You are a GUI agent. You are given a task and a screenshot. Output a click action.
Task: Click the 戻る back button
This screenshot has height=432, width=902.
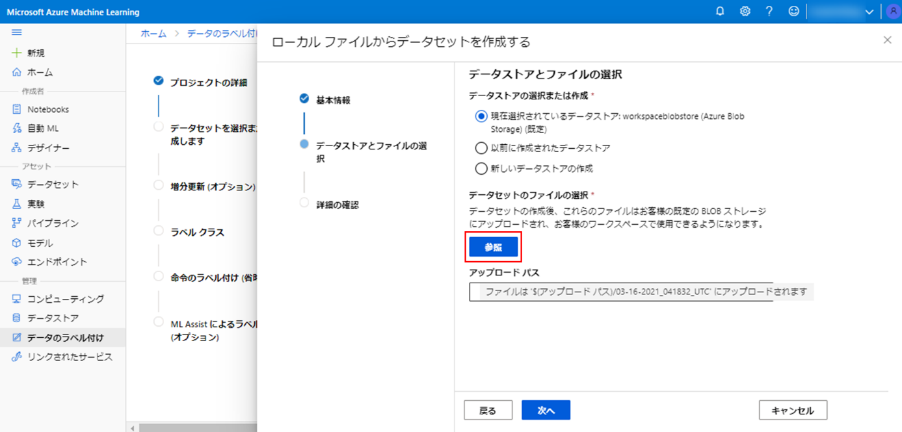[488, 410]
